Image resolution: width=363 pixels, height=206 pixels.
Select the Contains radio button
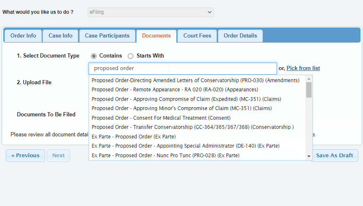coord(94,56)
